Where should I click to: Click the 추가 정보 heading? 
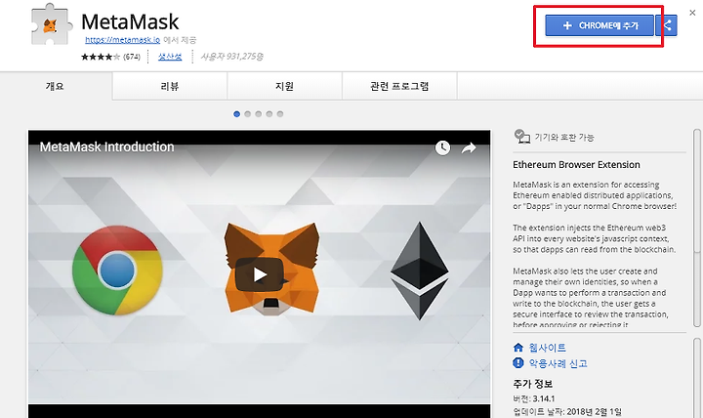point(533,384)
